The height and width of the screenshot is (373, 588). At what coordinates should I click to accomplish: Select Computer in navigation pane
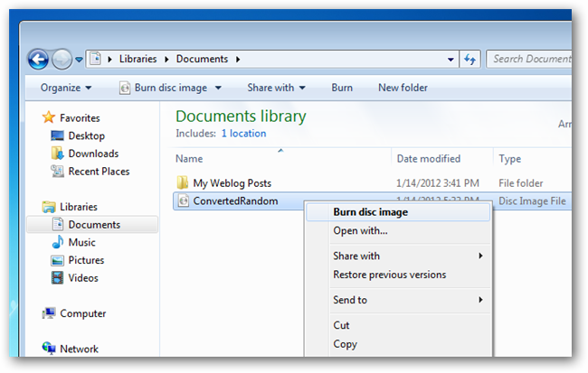point(83,313)
